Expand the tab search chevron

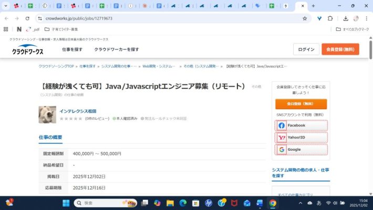click(x=6, y=6)
